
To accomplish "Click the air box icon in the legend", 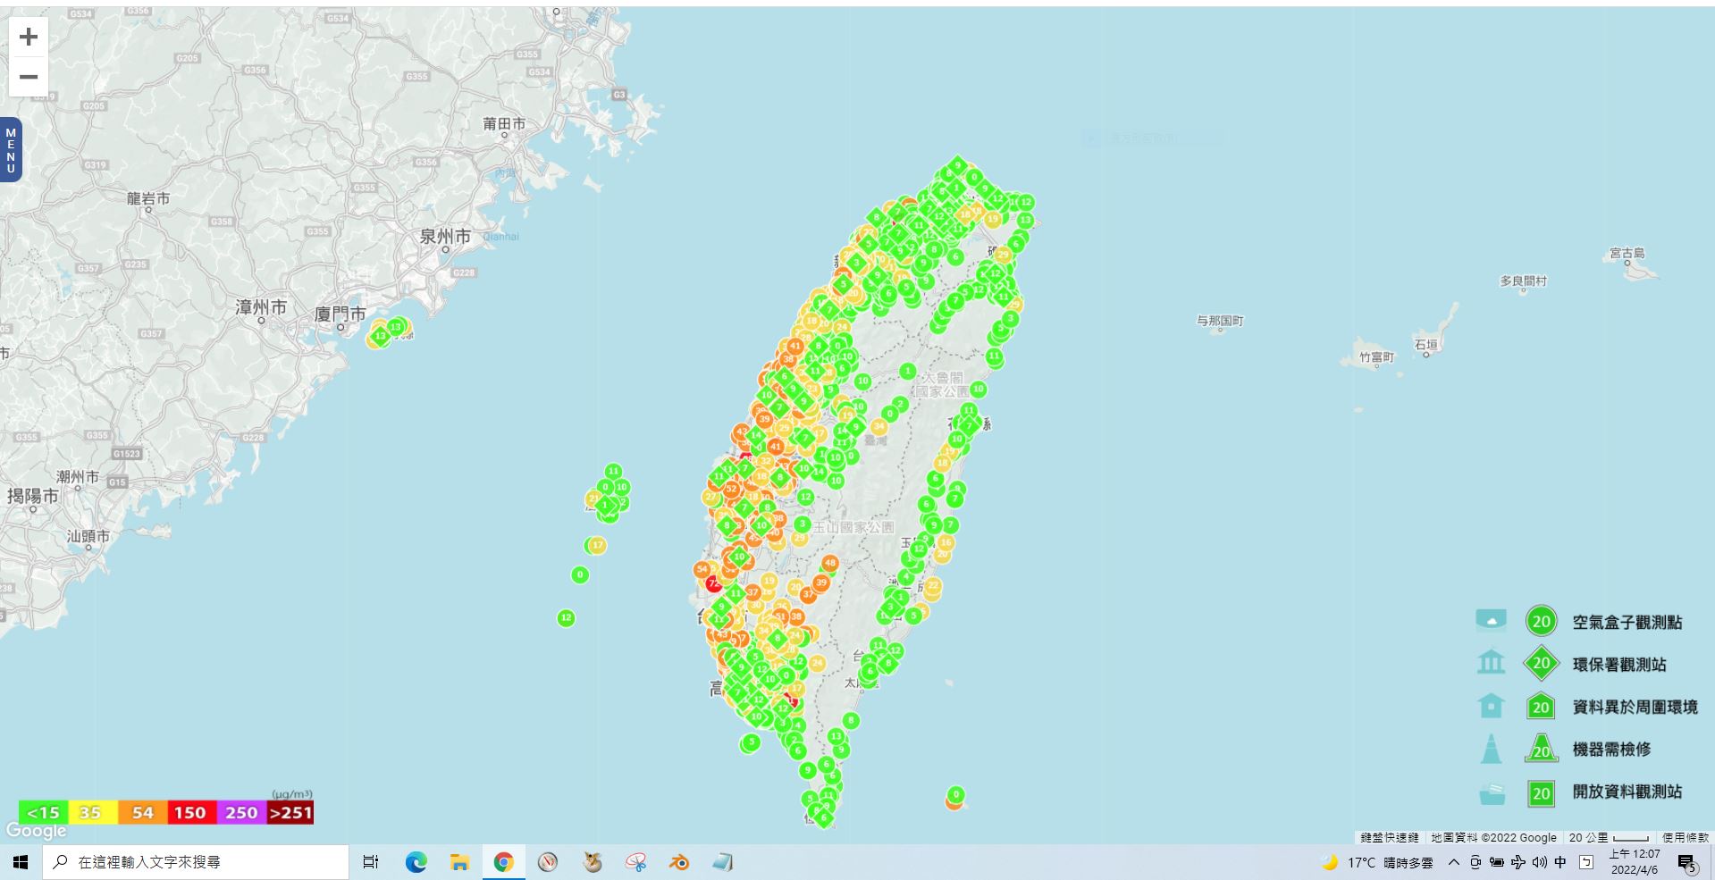I will tap(1491, 620).
